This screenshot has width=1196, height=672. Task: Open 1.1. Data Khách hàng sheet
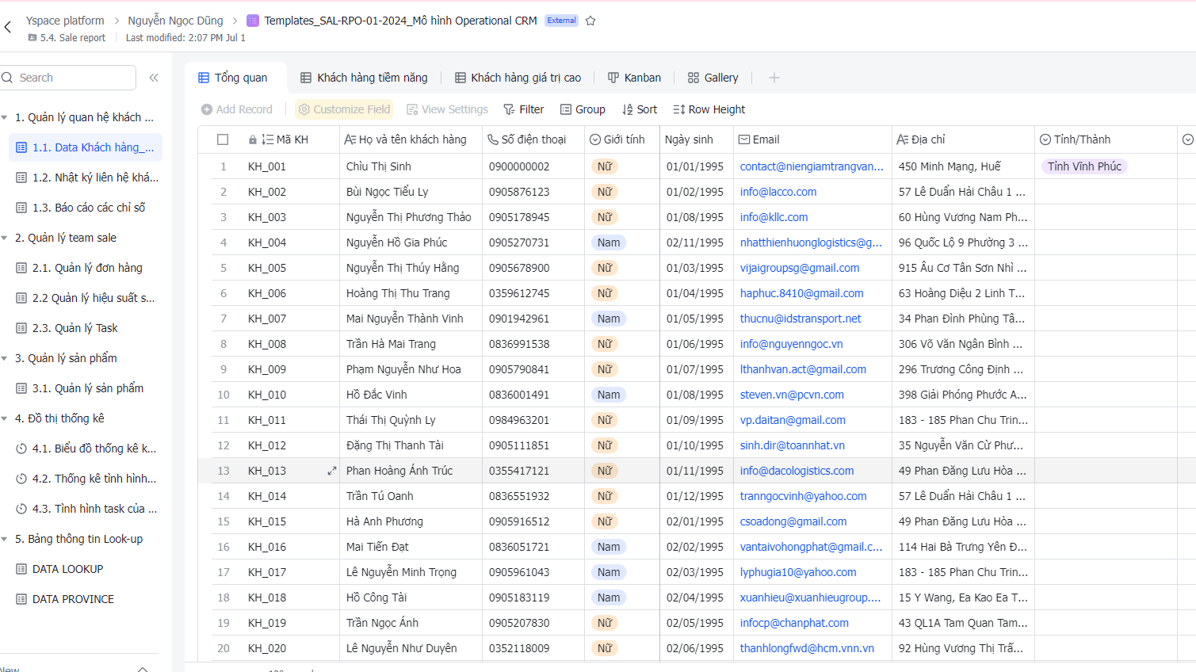point(86,147)
